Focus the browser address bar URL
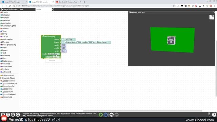 coord(52,6)
